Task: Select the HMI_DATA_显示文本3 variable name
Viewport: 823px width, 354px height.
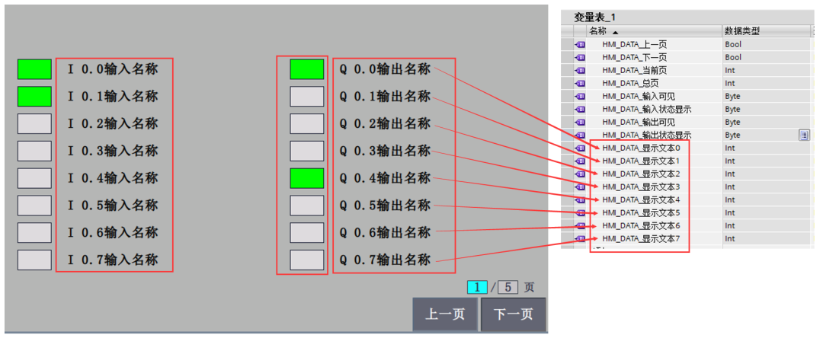Action: [642, 187]
